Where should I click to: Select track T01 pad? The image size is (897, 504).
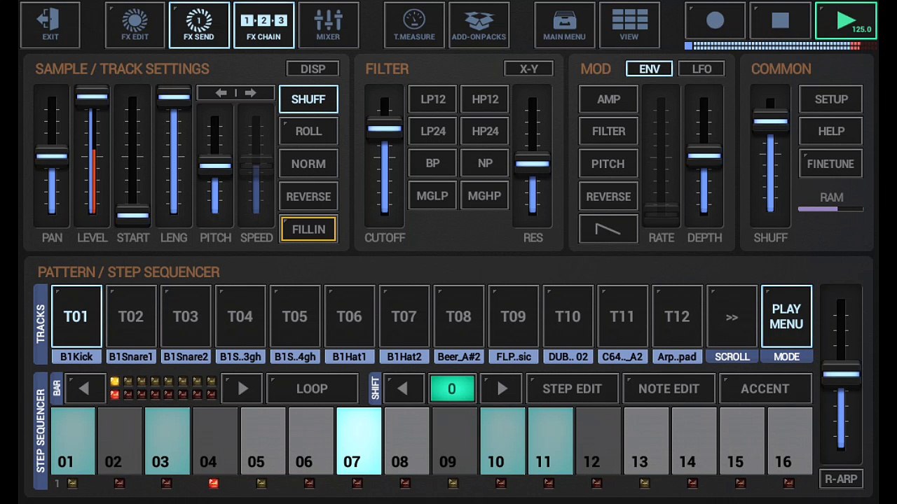[x=76, y=316]
